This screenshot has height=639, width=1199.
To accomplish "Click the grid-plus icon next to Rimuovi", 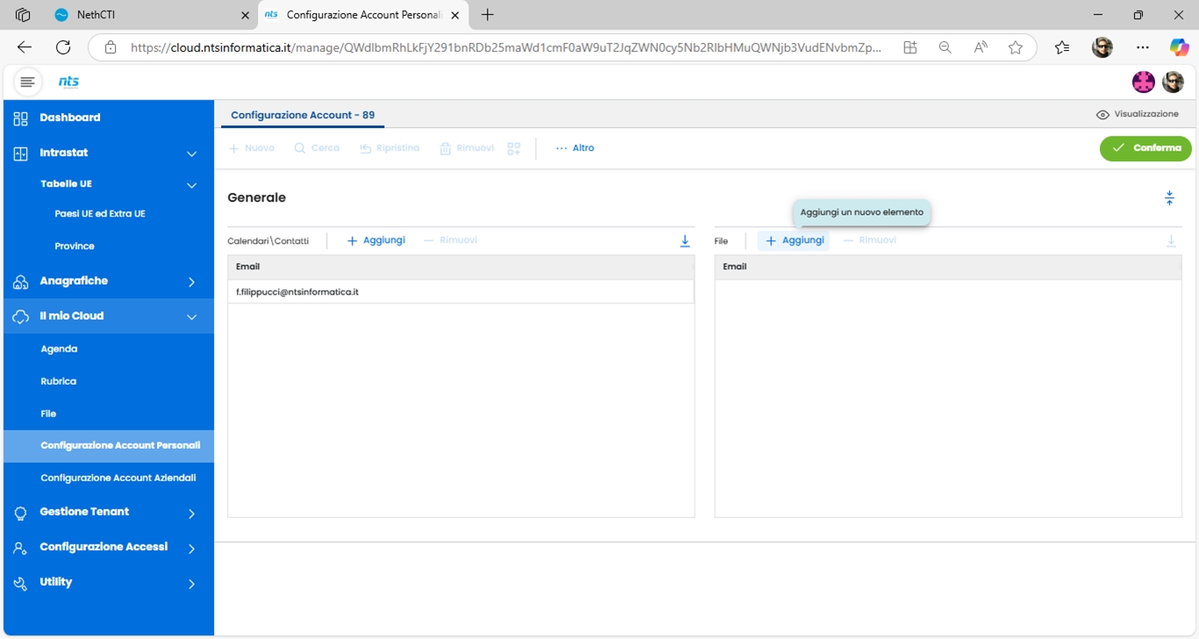I will 514,149.
